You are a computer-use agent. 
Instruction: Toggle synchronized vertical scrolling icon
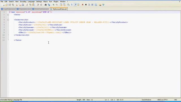click(x=61, y=5)
